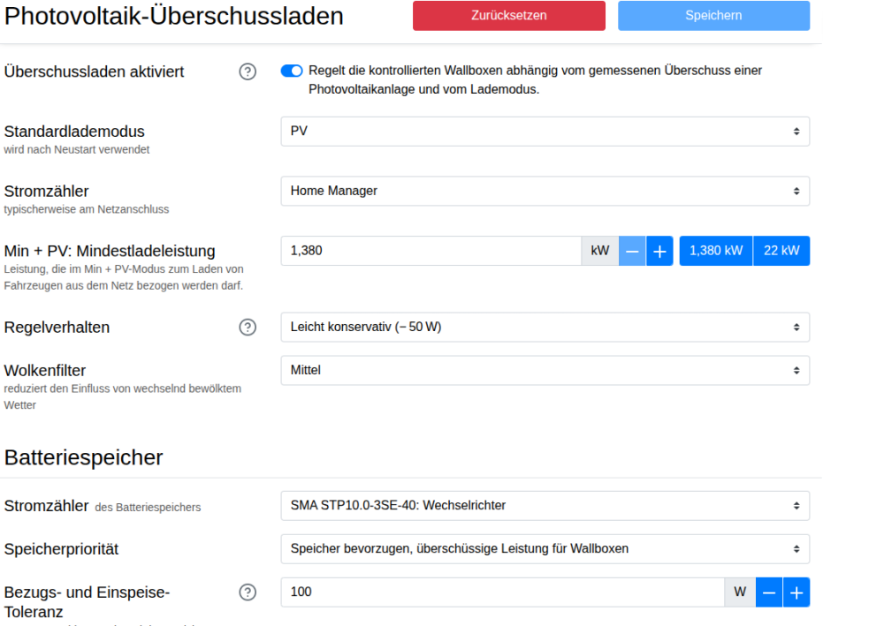Screen dimensions: 884x626
Task: Decrease tolerance watt value with minus
Action: [769, 592]
